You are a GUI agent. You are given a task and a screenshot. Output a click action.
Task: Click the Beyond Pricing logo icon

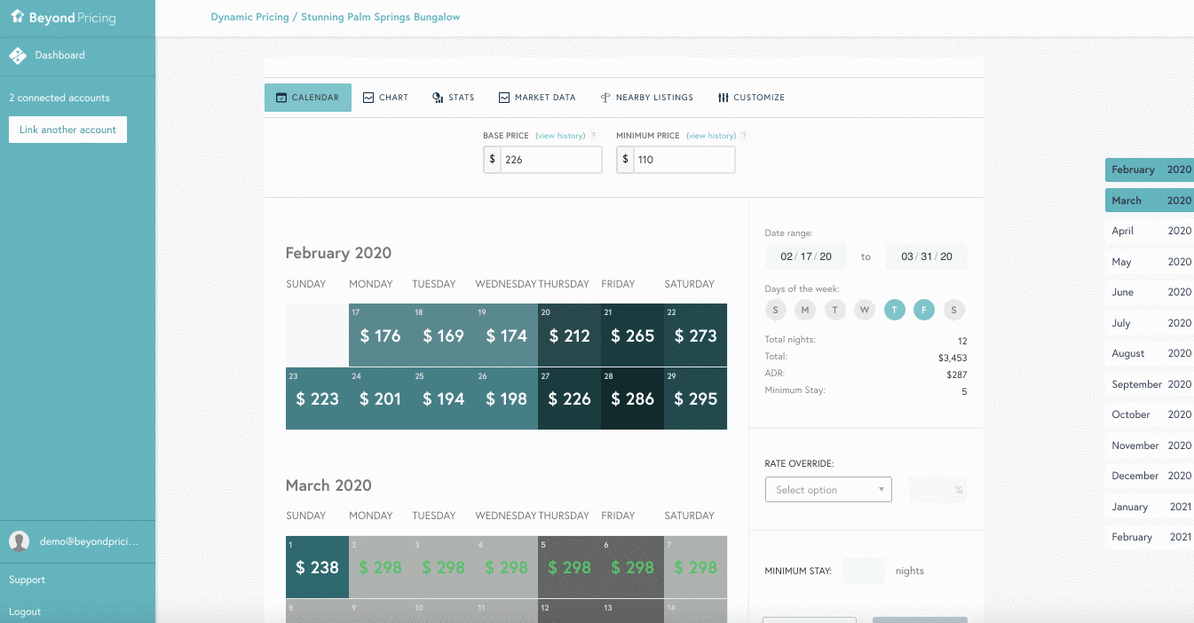point(17,16)
